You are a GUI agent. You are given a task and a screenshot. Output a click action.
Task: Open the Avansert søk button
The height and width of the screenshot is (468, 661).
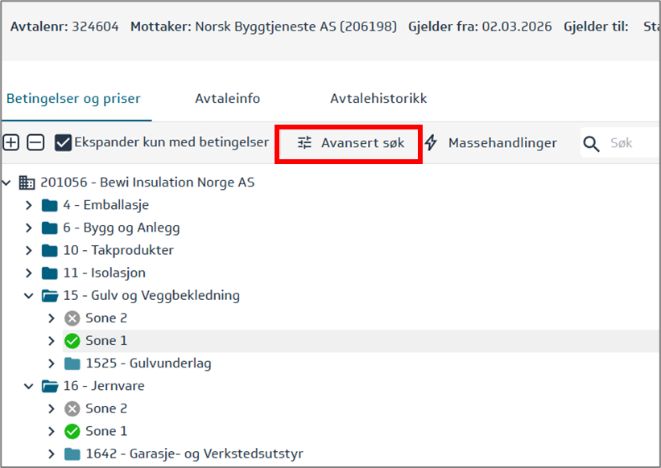click(x=362, y=143)
